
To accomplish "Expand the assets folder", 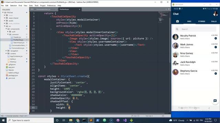I will 4,20.
